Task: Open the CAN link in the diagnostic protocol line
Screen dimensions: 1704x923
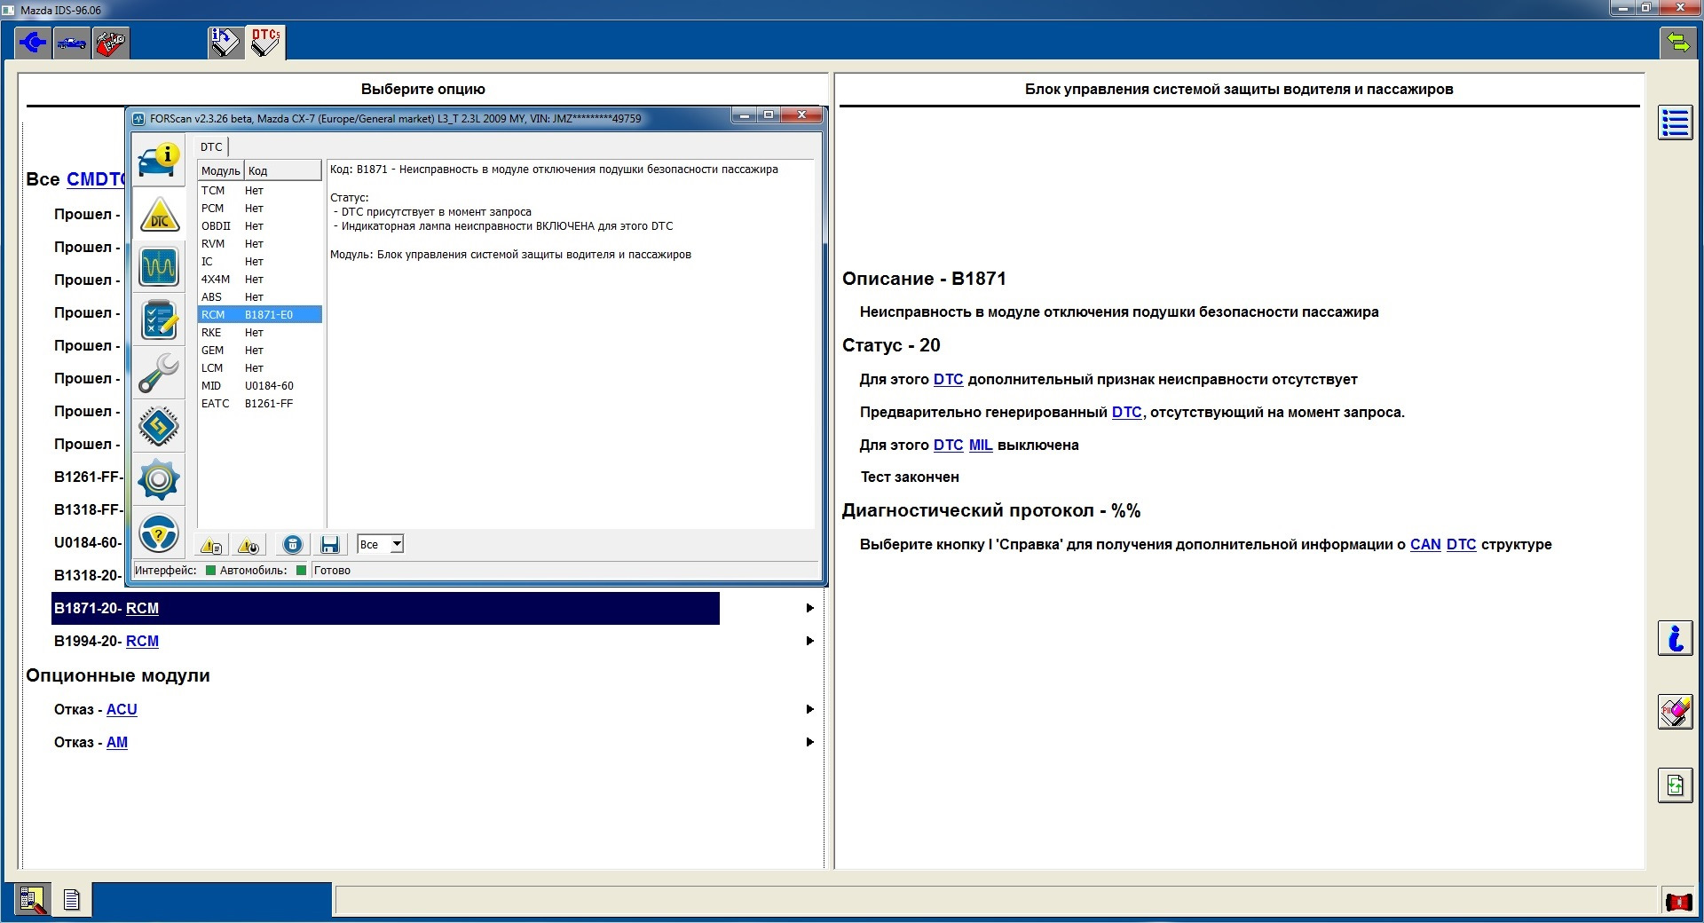Action: 1425,544
